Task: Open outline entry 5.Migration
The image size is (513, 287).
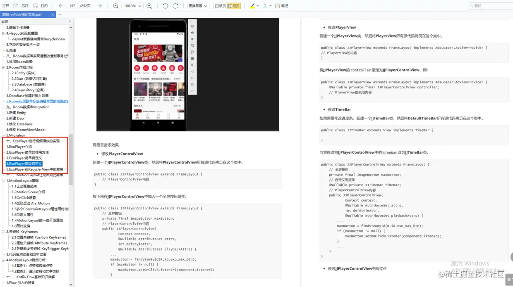Action: click(x=16, y=135)
